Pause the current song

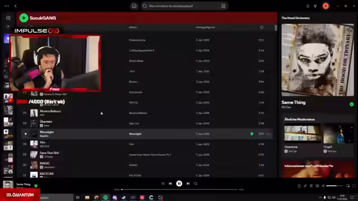(179, 184)
